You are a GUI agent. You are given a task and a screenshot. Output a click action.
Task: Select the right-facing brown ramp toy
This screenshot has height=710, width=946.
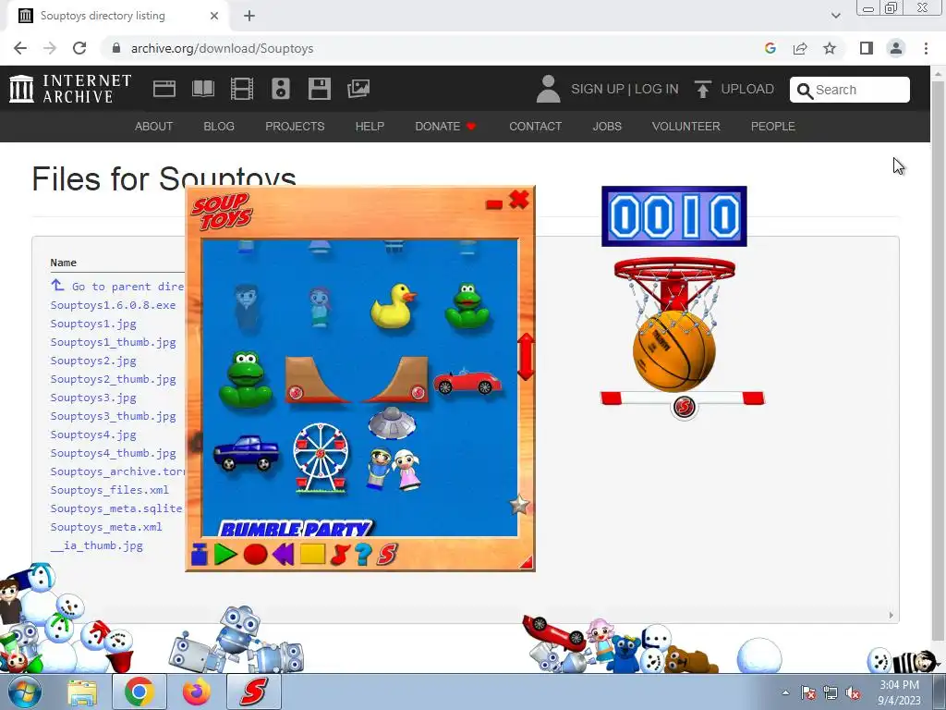point(395,380)
